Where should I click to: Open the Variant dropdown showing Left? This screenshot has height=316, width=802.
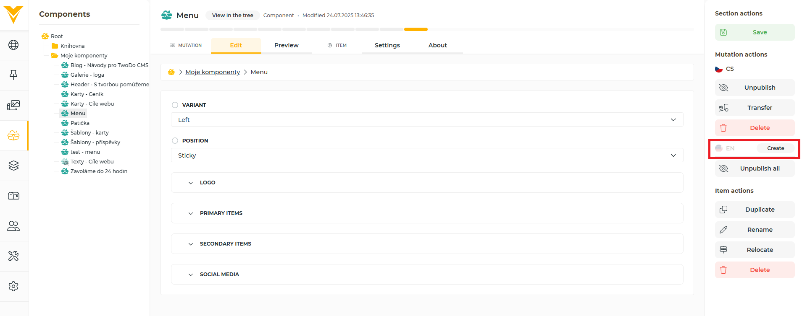(x=427, y=120)
